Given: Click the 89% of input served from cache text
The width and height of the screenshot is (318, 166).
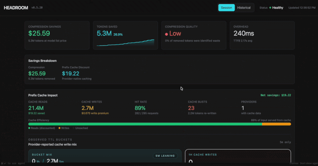Looking at the screenshot, I should [x=271, y=120].
